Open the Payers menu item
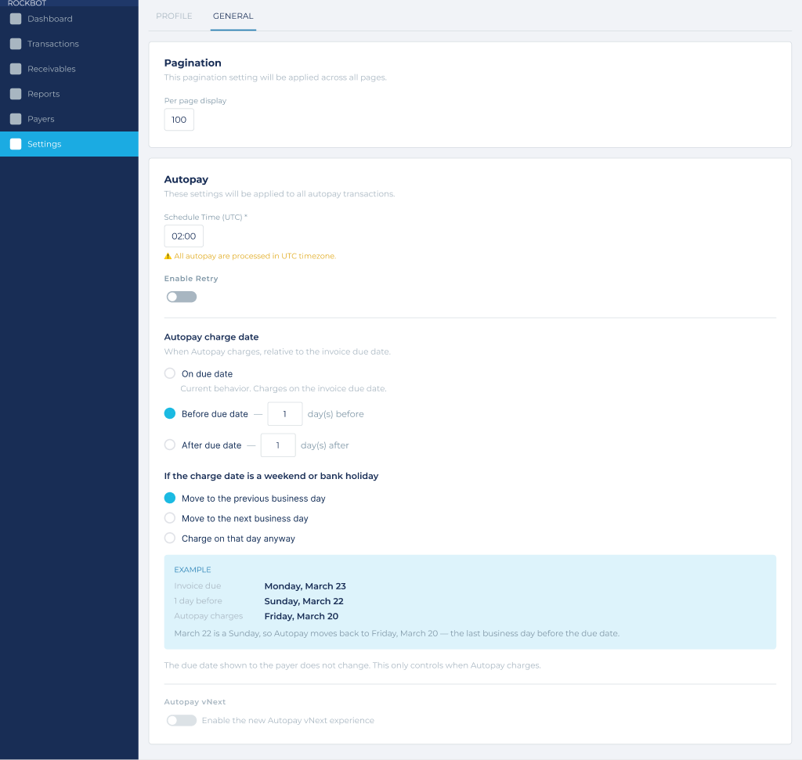 (x=69, y=119)
